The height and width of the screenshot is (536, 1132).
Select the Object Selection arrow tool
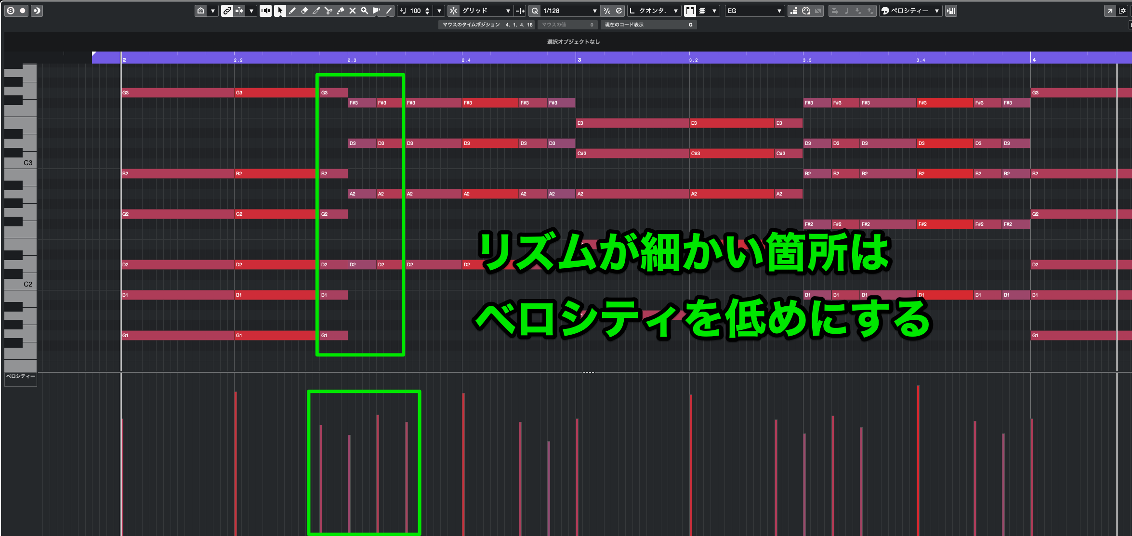pyautogui.click(x=280, y=11)
